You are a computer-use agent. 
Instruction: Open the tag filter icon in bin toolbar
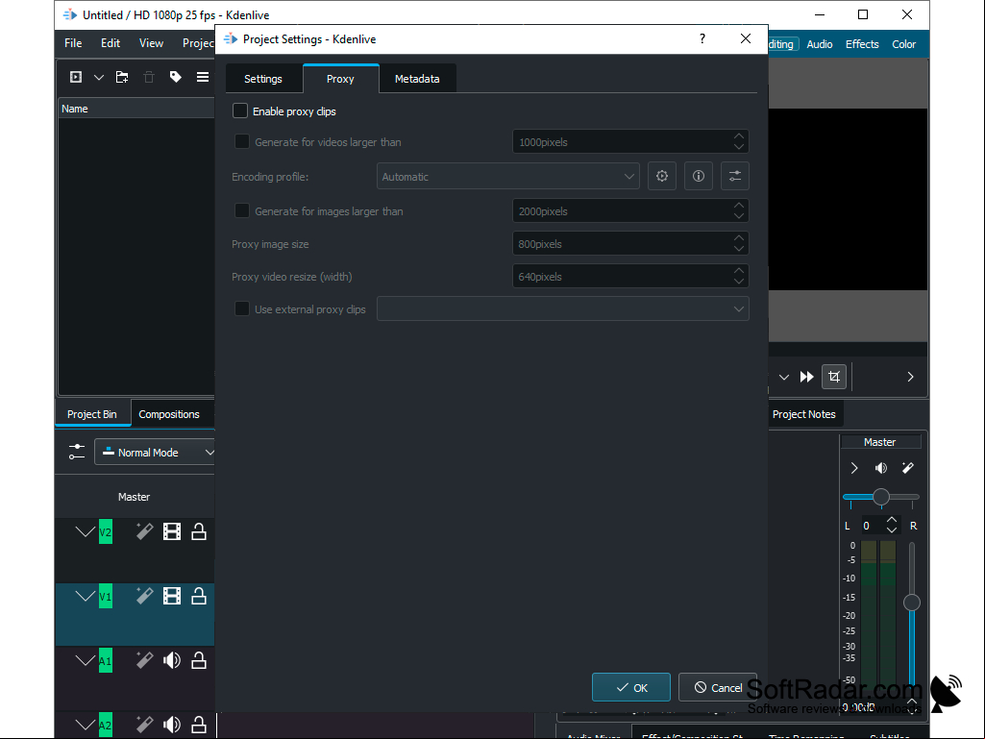pos(175,77)
